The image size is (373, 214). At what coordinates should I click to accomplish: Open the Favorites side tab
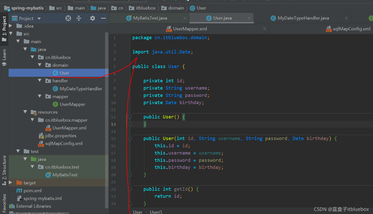[x=4, y=203]
